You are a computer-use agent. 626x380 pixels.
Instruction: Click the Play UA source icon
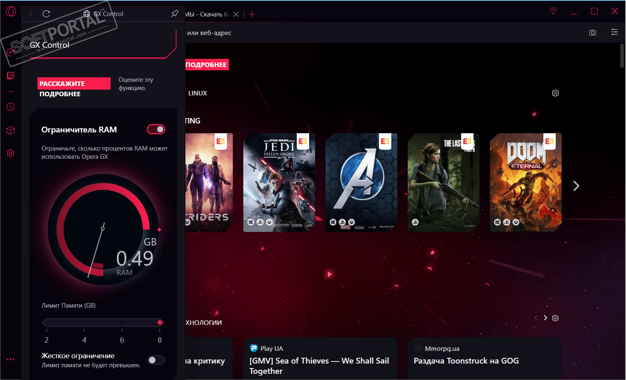click(x=254, y=348)
